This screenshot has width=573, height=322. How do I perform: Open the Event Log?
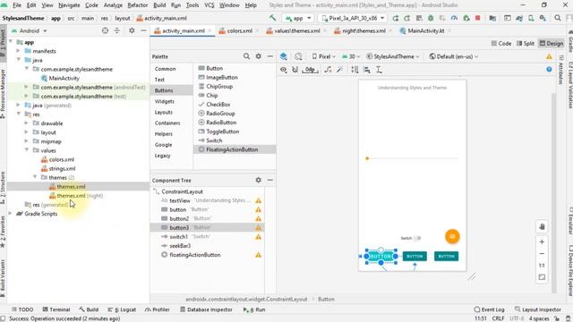(x=489, y=309)
